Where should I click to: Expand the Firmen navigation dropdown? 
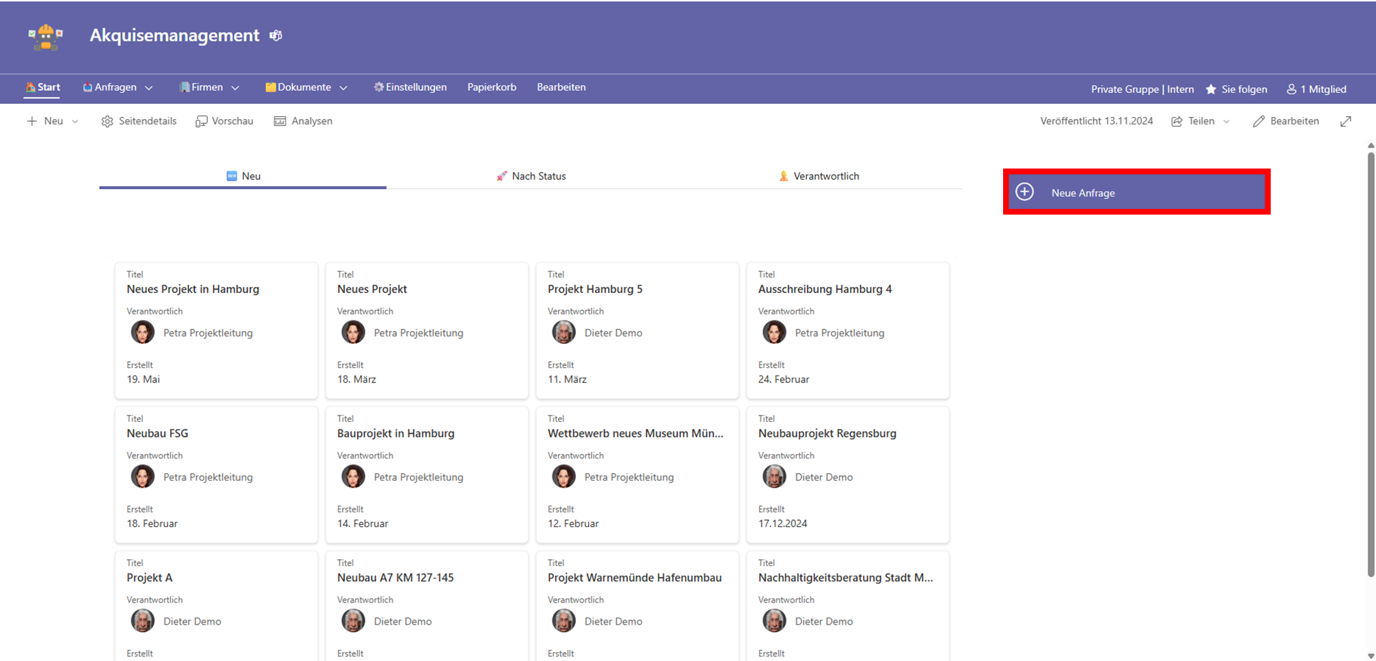pos(235,88)
